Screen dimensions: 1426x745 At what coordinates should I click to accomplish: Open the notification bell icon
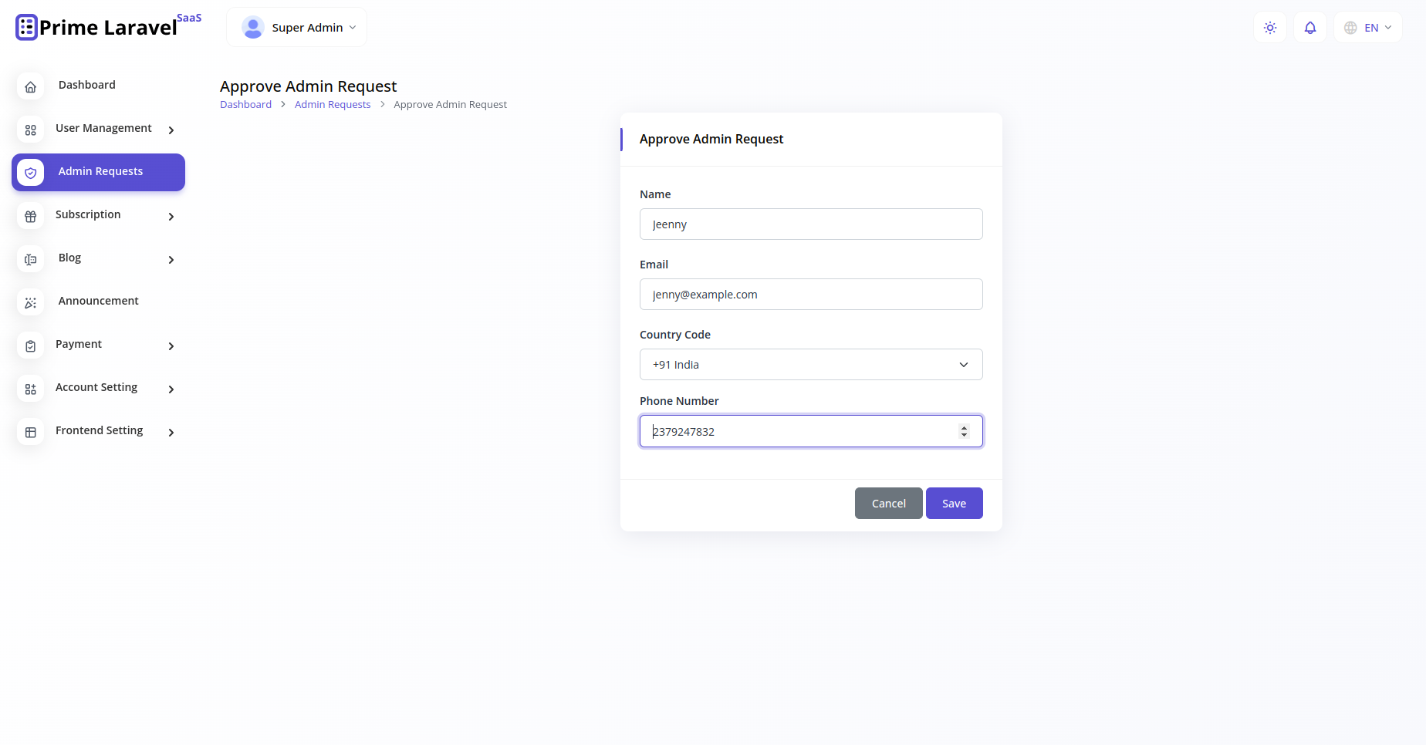[x=1309, y=27]
